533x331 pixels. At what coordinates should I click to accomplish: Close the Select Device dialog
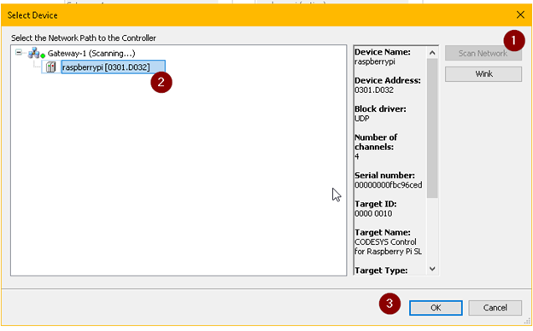pos(520,15)
